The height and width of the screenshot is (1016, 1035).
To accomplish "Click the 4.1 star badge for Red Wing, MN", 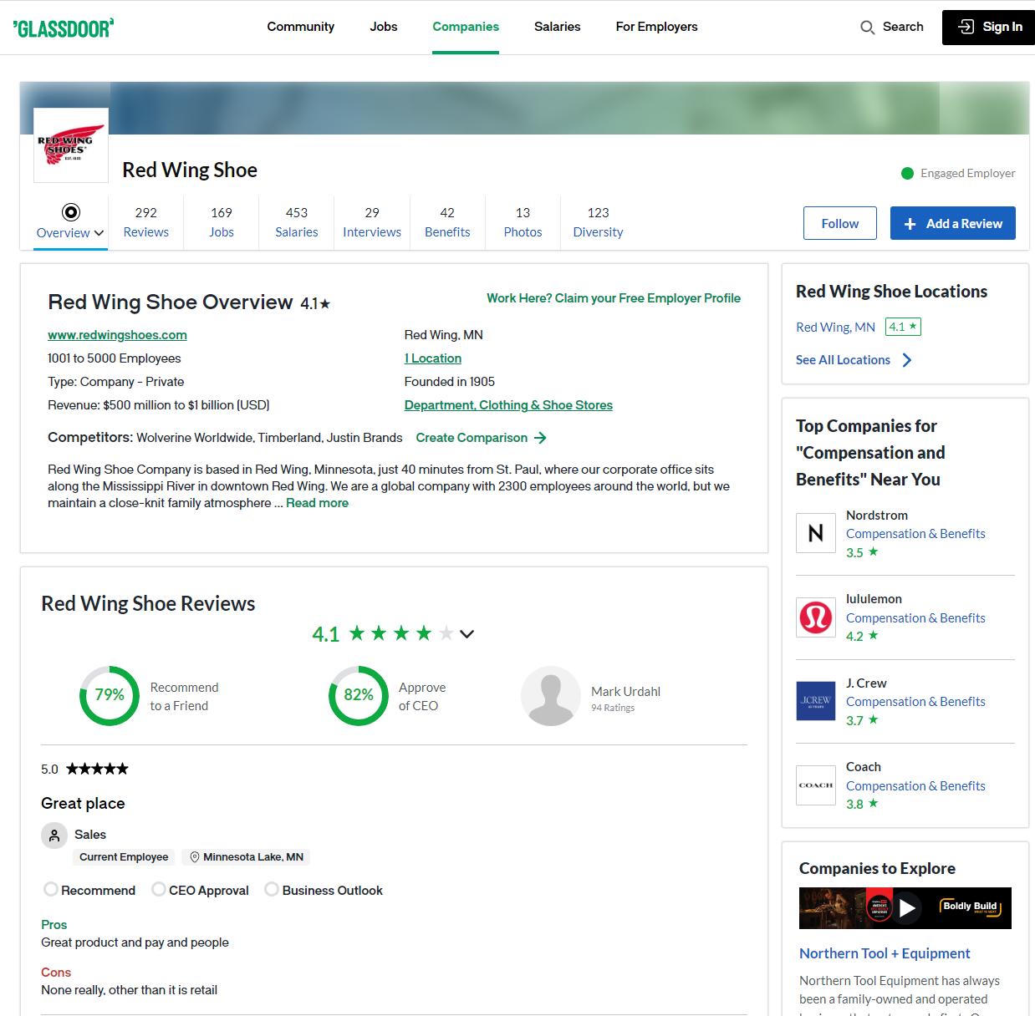I will [x=903, y=327].
